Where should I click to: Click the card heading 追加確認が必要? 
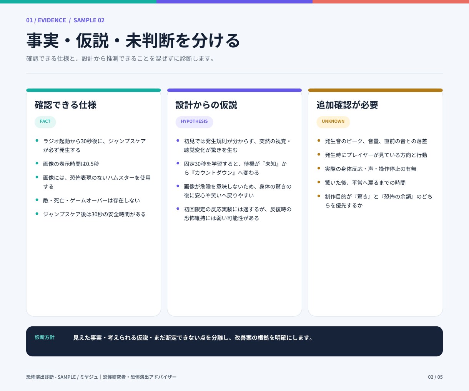pyautogui.click(x=347, y=105)
